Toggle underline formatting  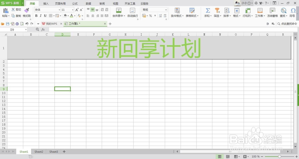(45, 16)
